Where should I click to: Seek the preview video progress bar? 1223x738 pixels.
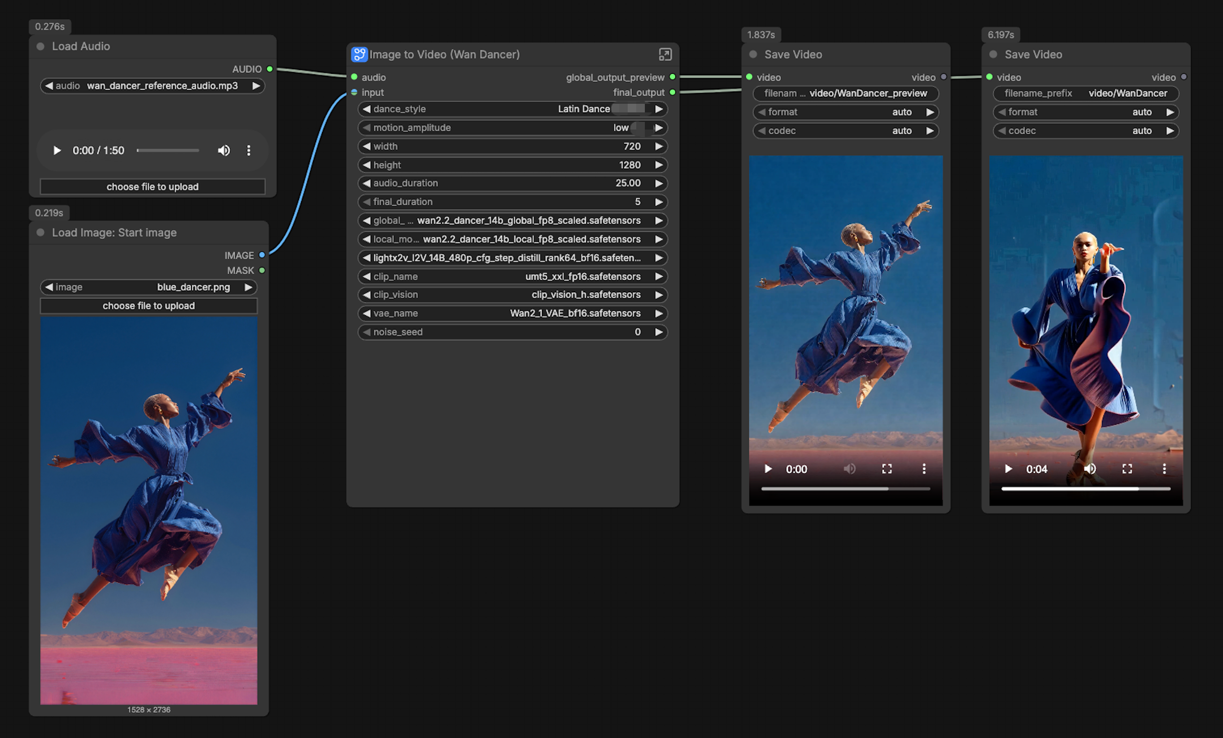pos(846,489)
